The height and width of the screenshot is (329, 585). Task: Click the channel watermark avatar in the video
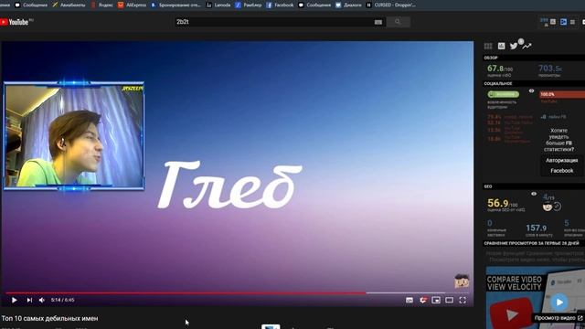(462, 281)
